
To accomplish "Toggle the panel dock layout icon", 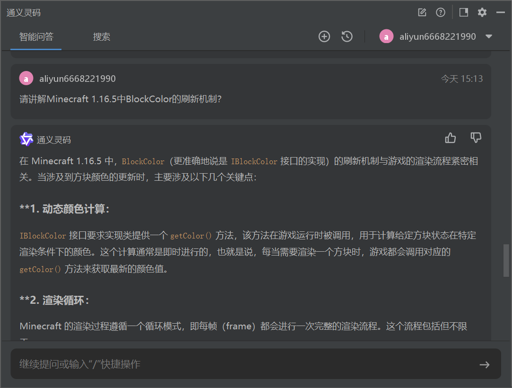I will click(464, 12).
